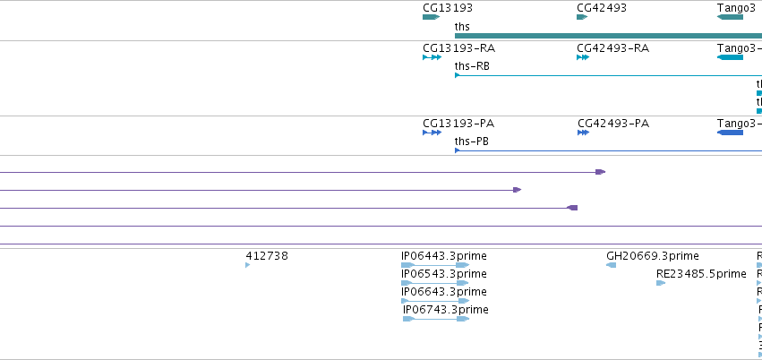Click the CG13193-PA protein glyph
The height and width of the screenshot is (360, 762).
pos(432,133)
